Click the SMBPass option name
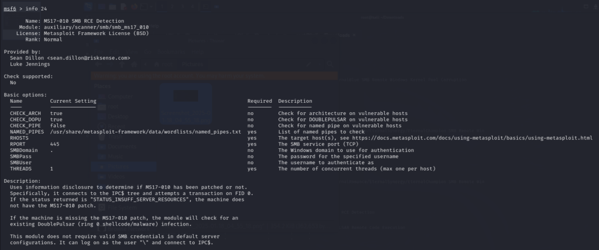Viewport: 599px width, 250px height. point(20,156)
